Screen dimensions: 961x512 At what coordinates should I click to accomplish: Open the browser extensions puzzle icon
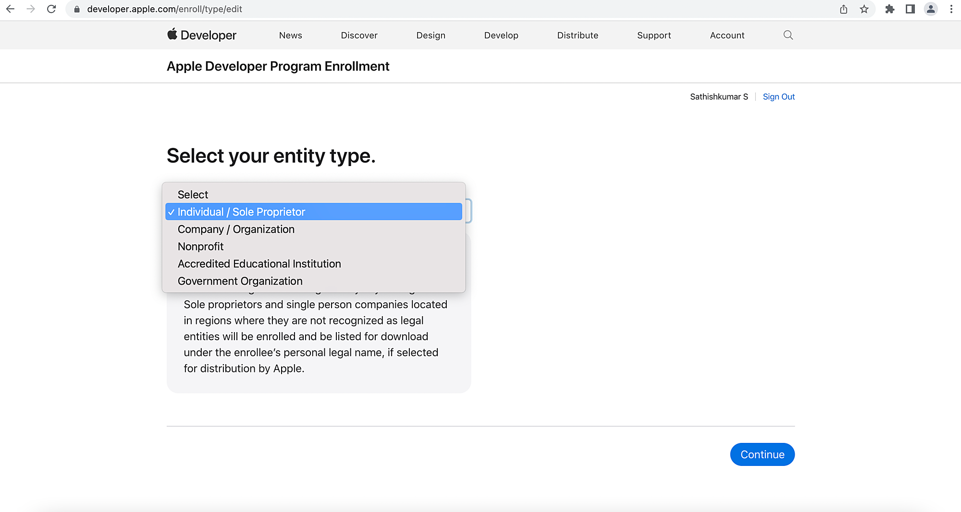[890, 9]
